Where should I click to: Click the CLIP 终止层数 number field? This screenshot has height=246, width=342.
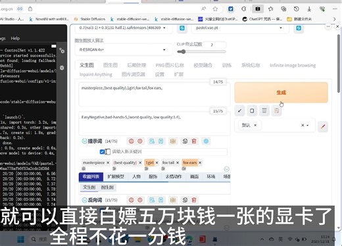(x=214, y=45)
